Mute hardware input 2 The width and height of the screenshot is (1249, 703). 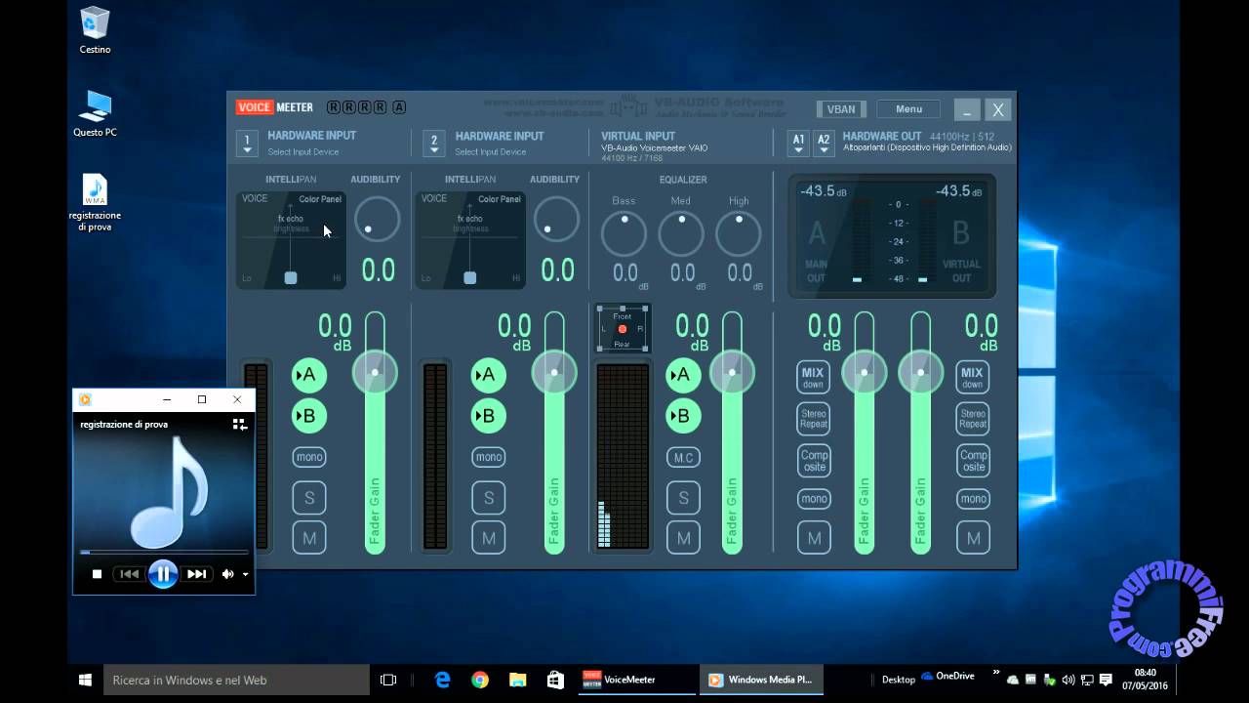point(488,538)
